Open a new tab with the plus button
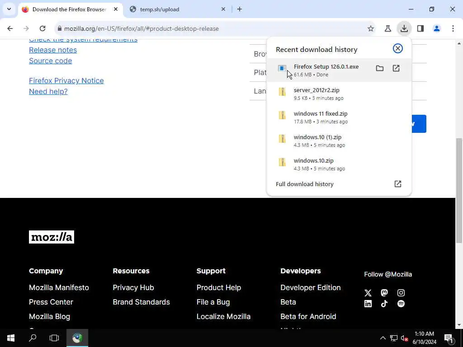The height and width of the screenshot is (347, 463). (x=240, y=9)
